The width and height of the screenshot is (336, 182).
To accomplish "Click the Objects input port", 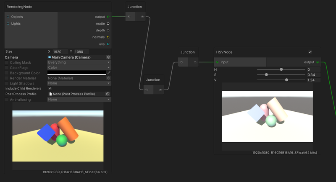I will (8, 17).
